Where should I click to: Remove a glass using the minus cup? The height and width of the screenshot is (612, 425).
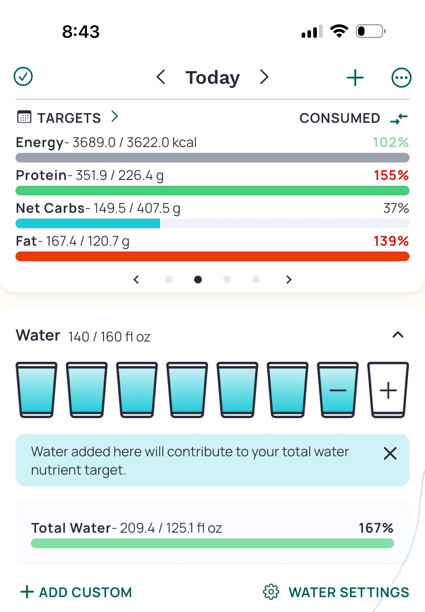(338, 390)
